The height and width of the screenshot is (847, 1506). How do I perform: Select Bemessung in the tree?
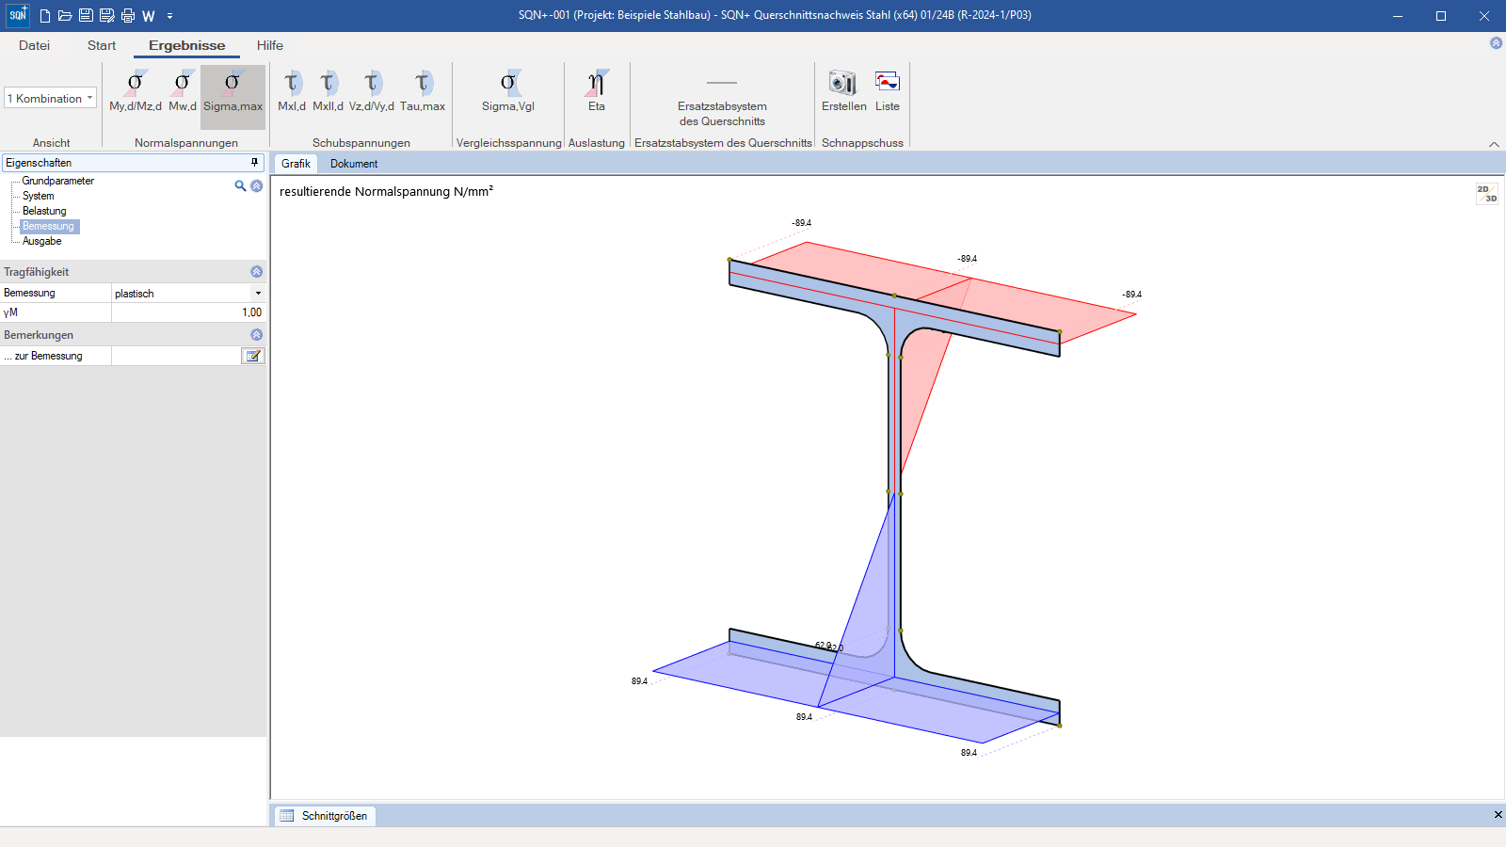tap(49, 226)
